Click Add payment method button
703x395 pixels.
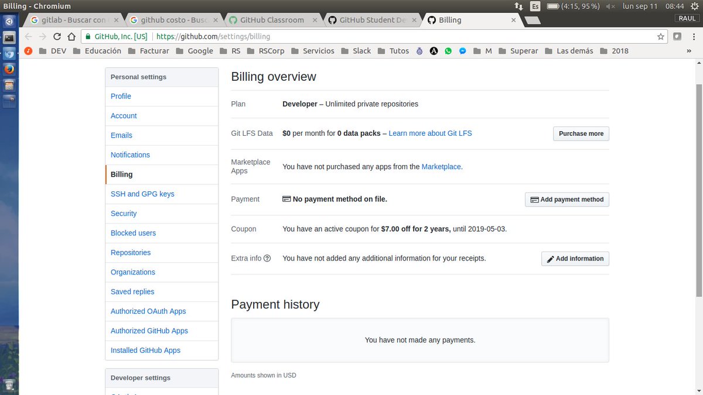click(567, 200)
